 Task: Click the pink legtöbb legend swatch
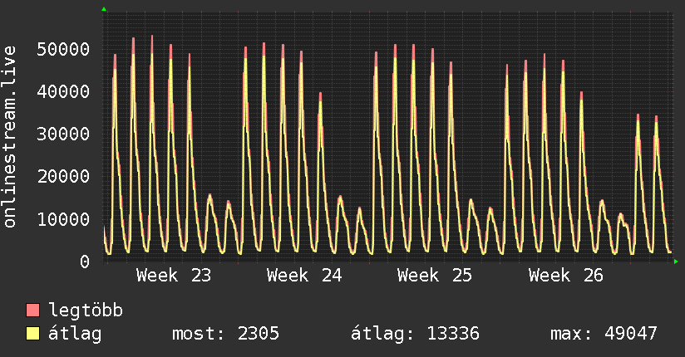coord(32,310)
